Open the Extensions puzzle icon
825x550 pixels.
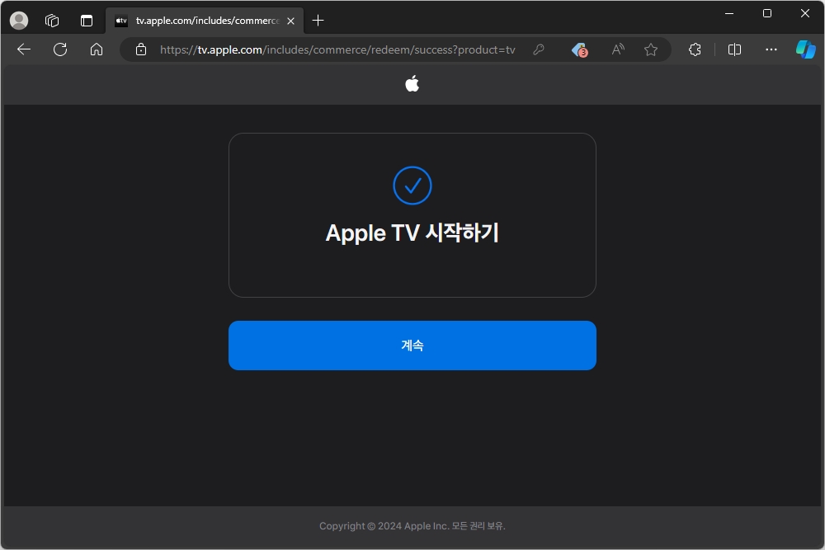pyautogui.click(x=695, y=49)
